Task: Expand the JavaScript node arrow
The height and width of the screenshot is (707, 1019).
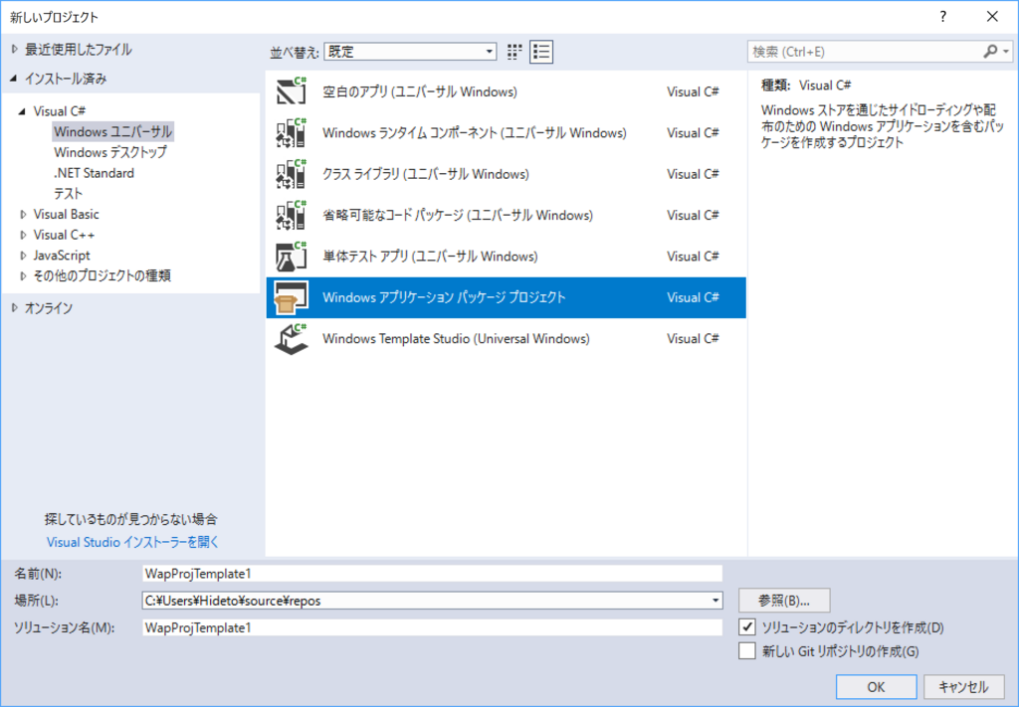Action: 24,256
